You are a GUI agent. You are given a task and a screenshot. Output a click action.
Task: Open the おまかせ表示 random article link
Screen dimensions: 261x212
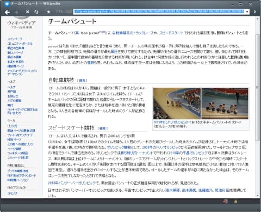click(16, 62)
